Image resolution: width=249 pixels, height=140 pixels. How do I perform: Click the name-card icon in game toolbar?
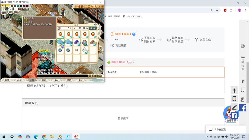pyautogui.click(x=85, y=6)
